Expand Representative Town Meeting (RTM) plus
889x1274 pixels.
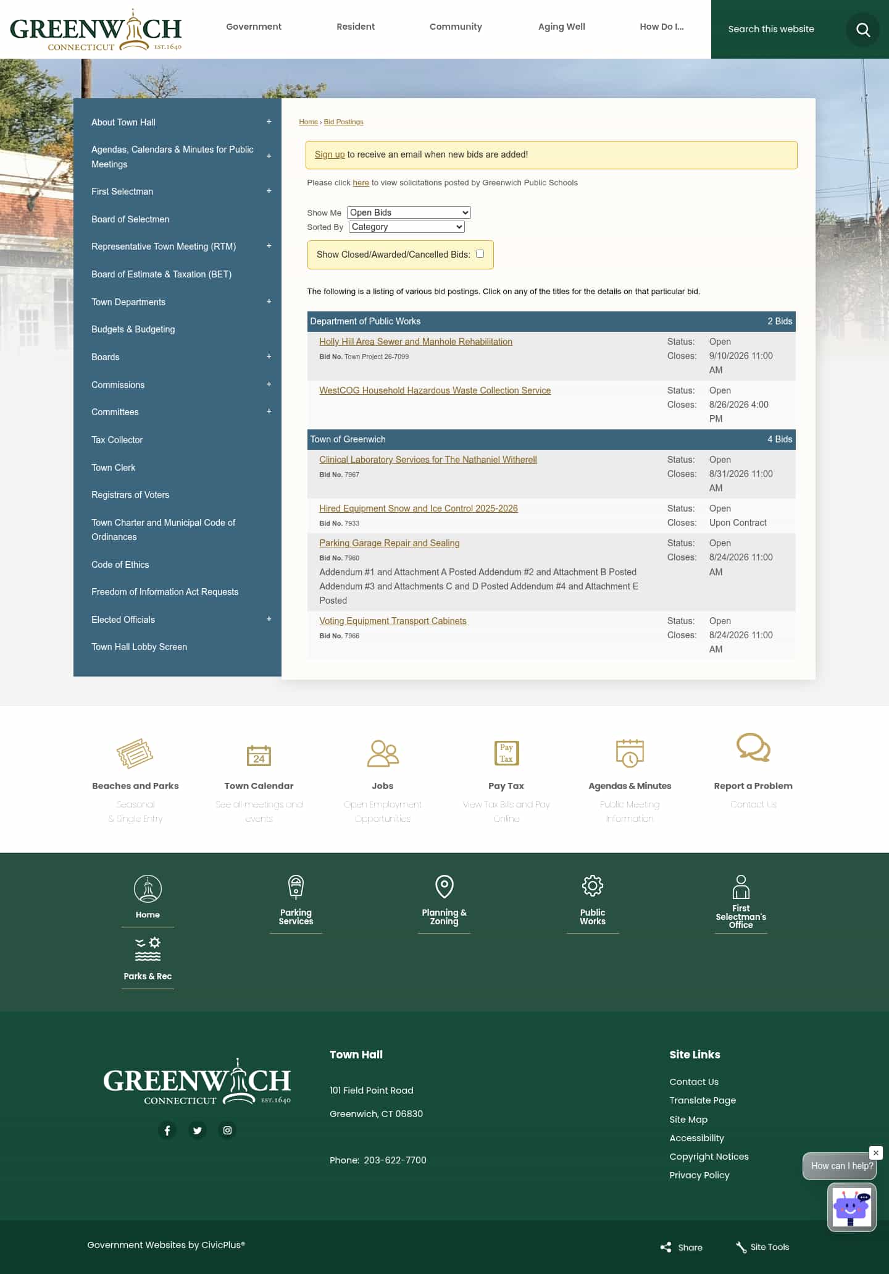click(x=269, y=246)
